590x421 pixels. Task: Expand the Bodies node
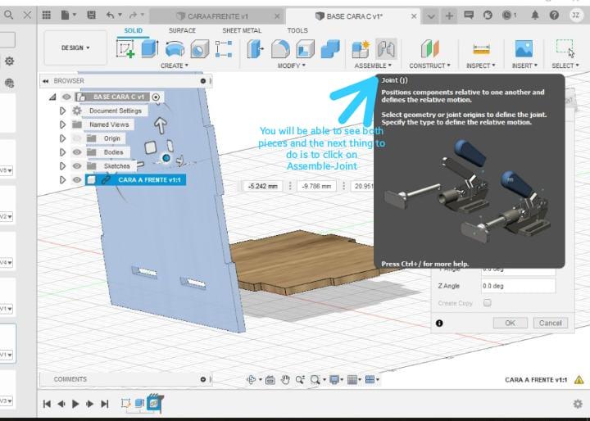coord(62,152)
